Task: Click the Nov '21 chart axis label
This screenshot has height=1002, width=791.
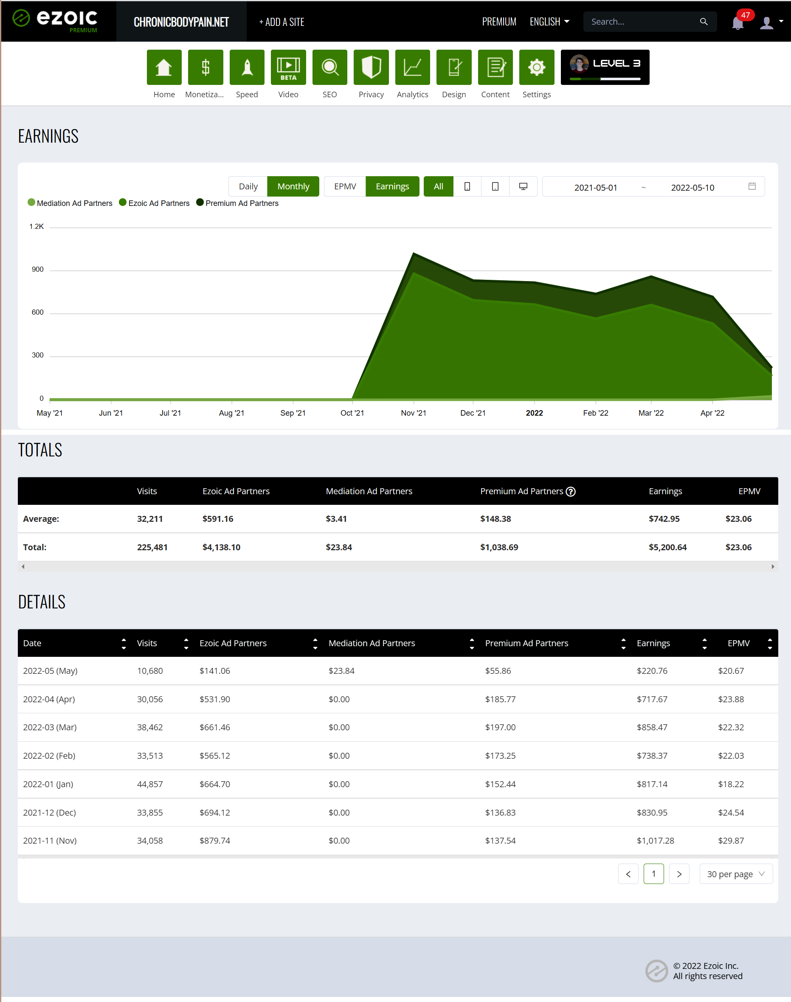Action: pyautogui.click(x=413, y=413)
